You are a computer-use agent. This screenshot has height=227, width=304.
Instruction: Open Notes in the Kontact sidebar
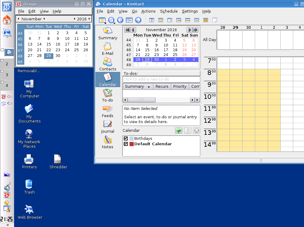point(108,142)
